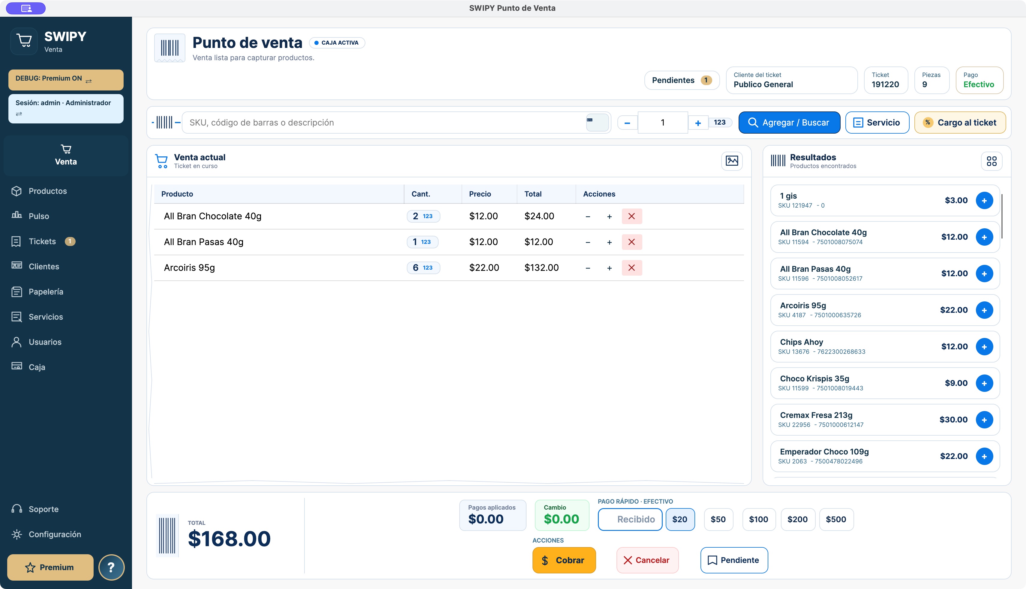This screenshot has width=1026, height=589.
Task: Toggle the DEBUG Premium ON switch
Action: (66, 79)
